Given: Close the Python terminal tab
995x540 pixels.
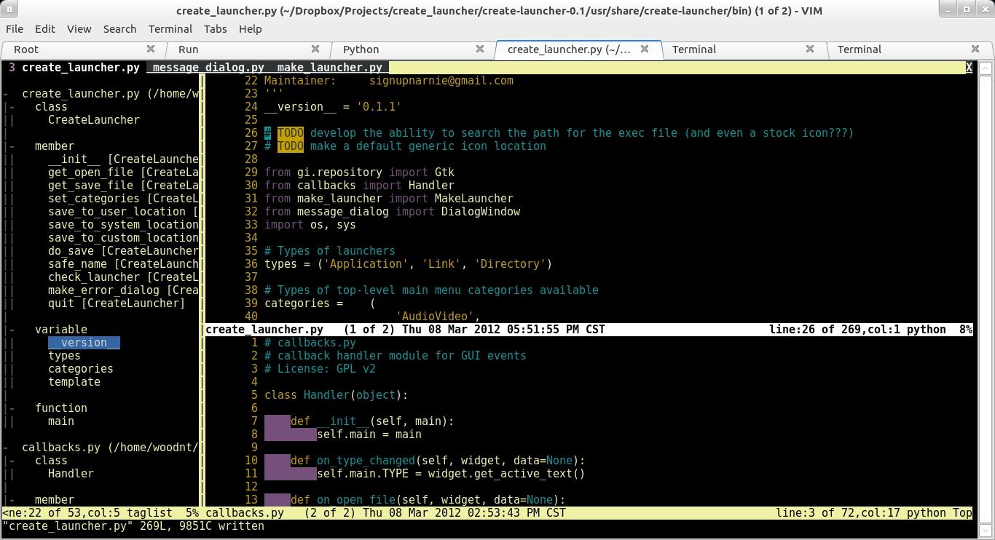Looking at the screenshot, I should tap(480, 49).
